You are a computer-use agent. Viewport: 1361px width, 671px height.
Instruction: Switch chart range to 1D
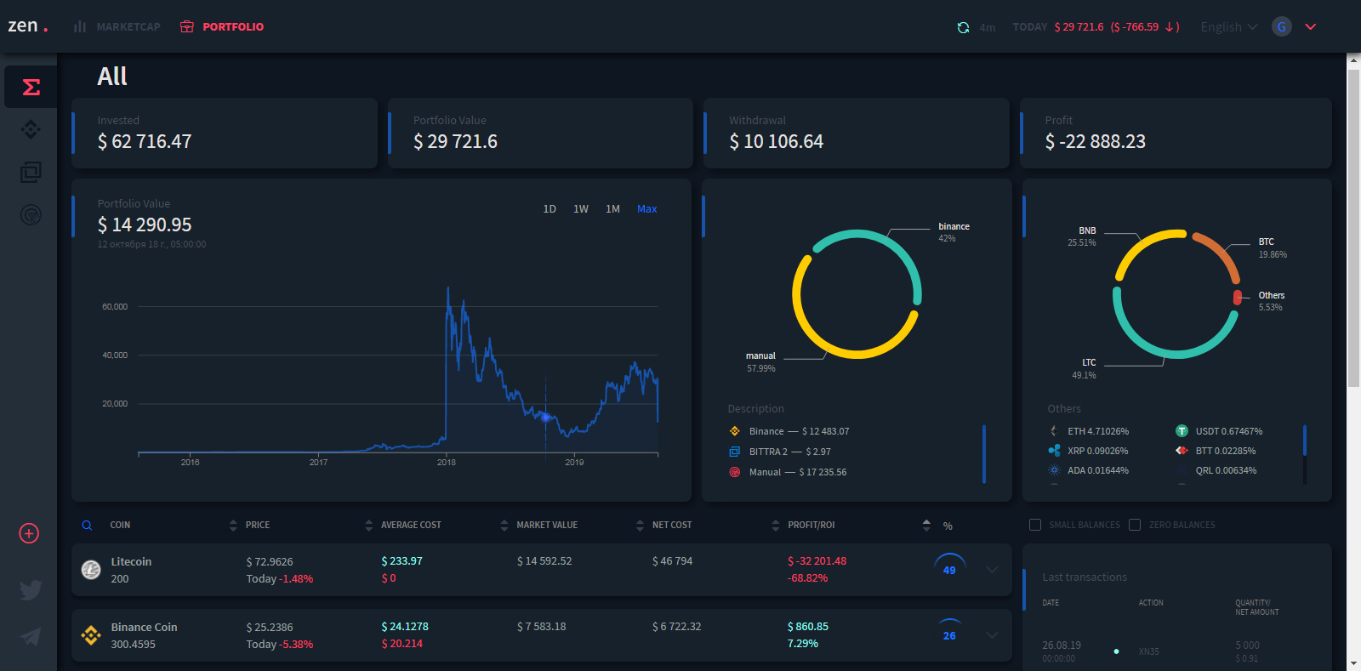point(550,209)
